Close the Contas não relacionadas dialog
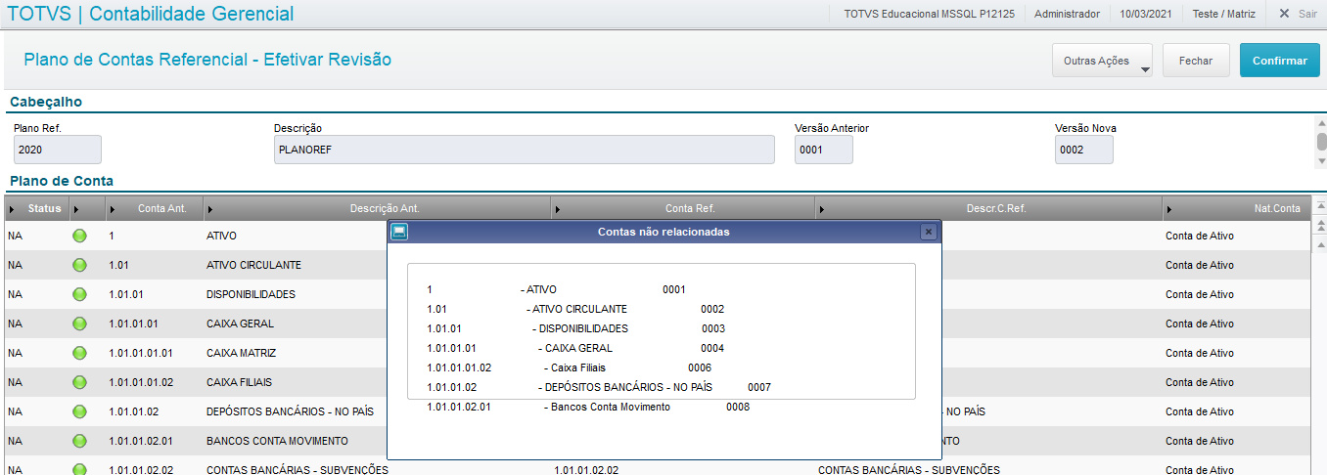The width and height of the screenshot is (1327, 475). point(929,232)
